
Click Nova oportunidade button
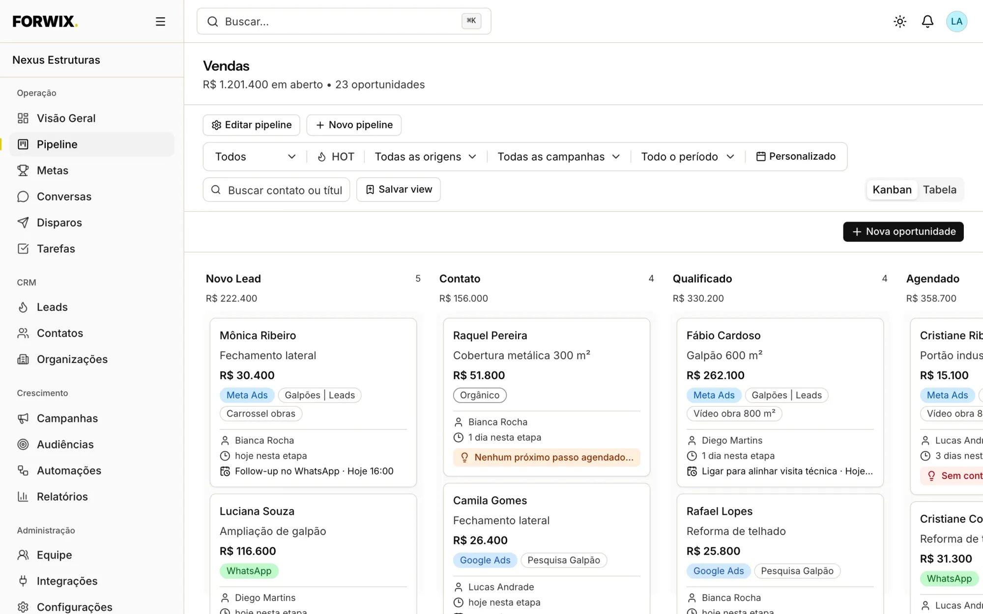(903, 232)
